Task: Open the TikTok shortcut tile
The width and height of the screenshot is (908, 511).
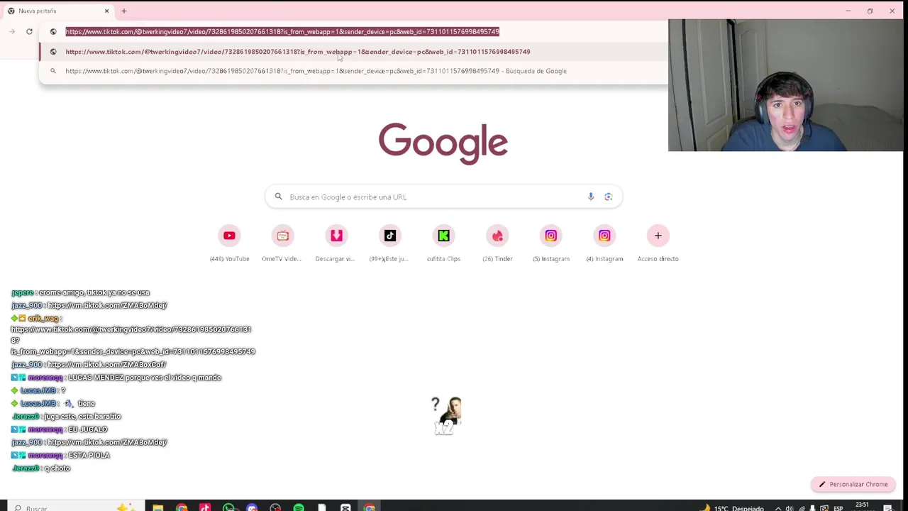Action: pyautogui.click(x=389, y=243)
